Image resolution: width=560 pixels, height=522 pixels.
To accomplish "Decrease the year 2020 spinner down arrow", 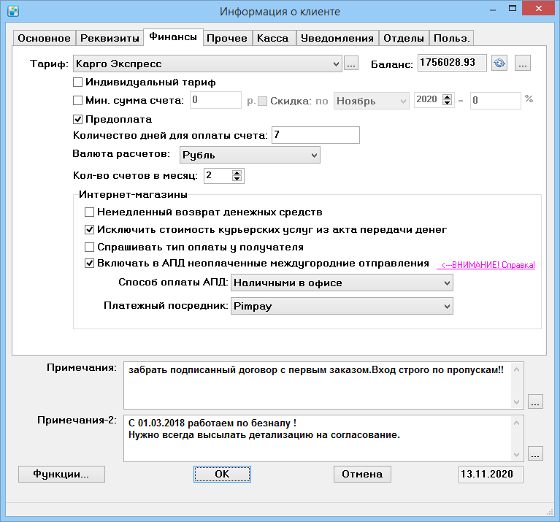I will pyautogui.click(x=447, y=103).
